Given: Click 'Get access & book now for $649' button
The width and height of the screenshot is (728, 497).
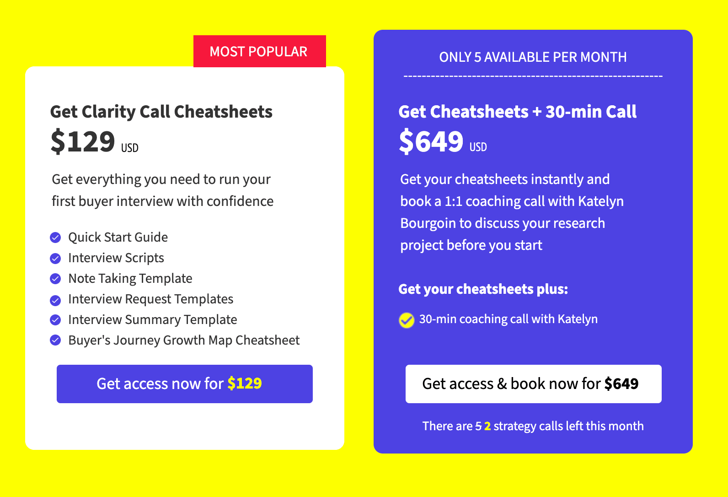Looking at the screenshot, I should point(534,384).
